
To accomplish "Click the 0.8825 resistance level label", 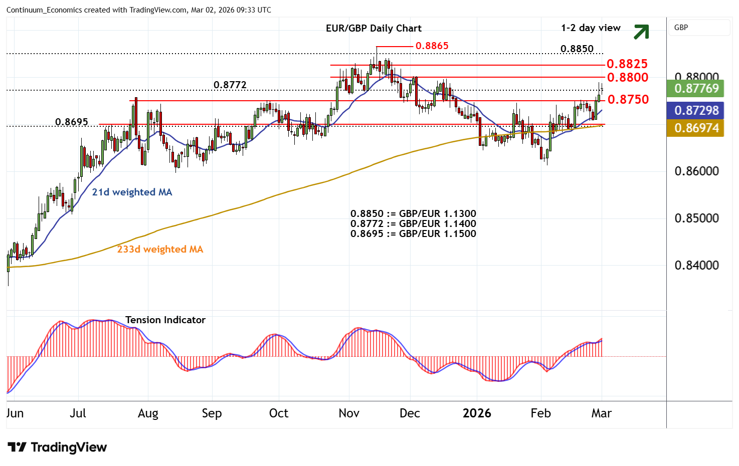I will point(627,64).
